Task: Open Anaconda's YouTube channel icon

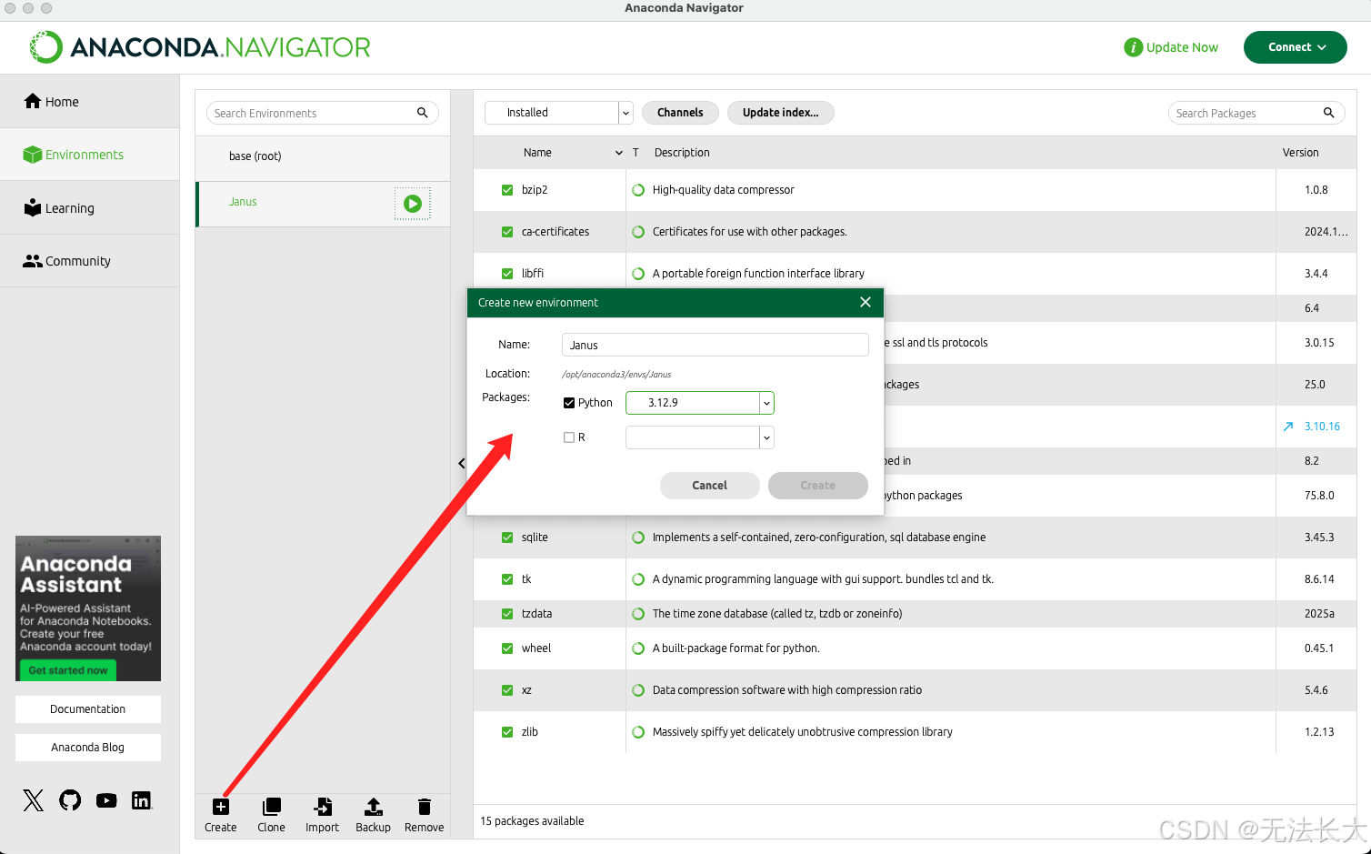Action: pos(106,800)
